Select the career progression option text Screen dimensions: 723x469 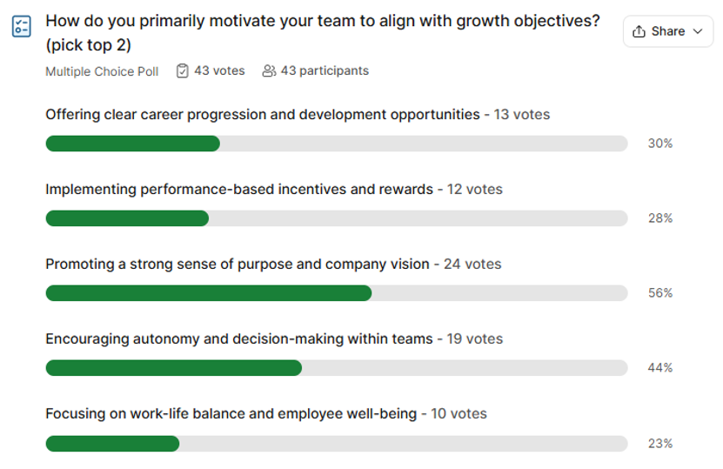pyautogui.click(x=262, y=114)
